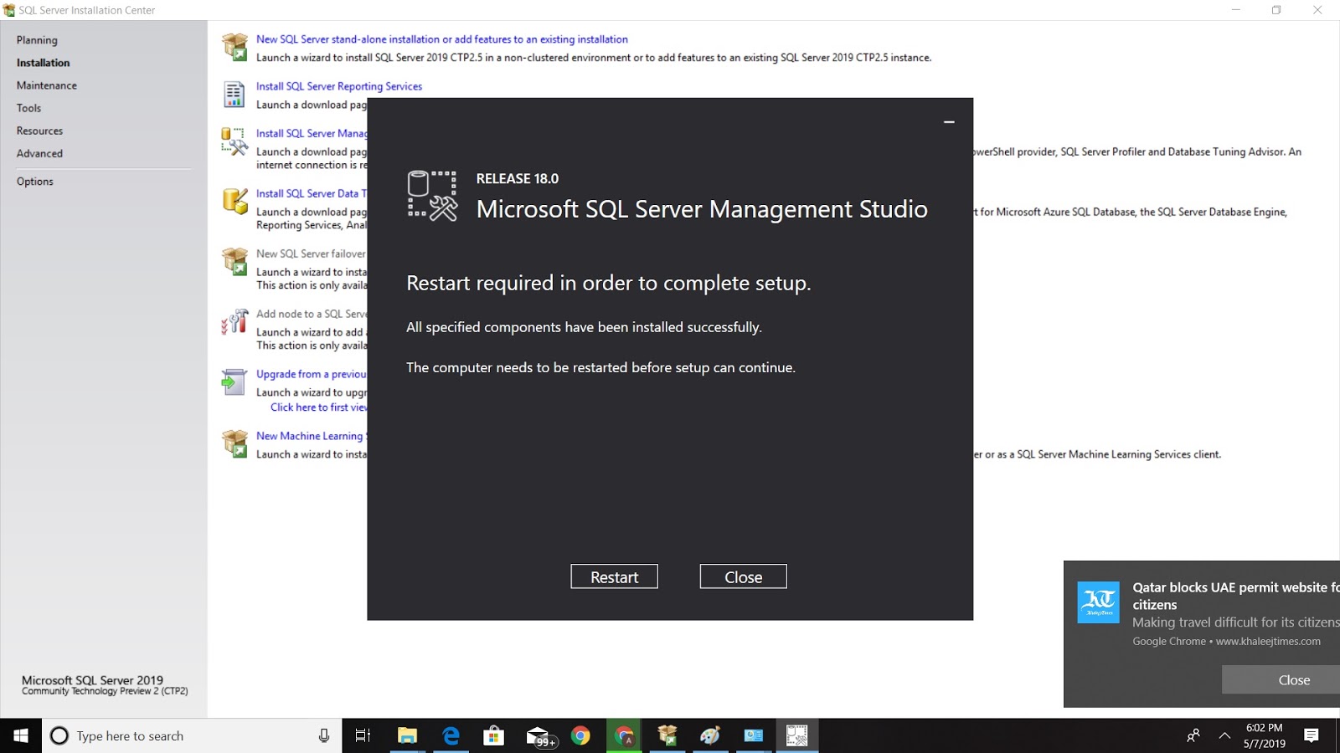Viewport: 1340px width, 753px height.
Task: Click the SQL Server Installation Center title icon
Action: coord(9,10)
